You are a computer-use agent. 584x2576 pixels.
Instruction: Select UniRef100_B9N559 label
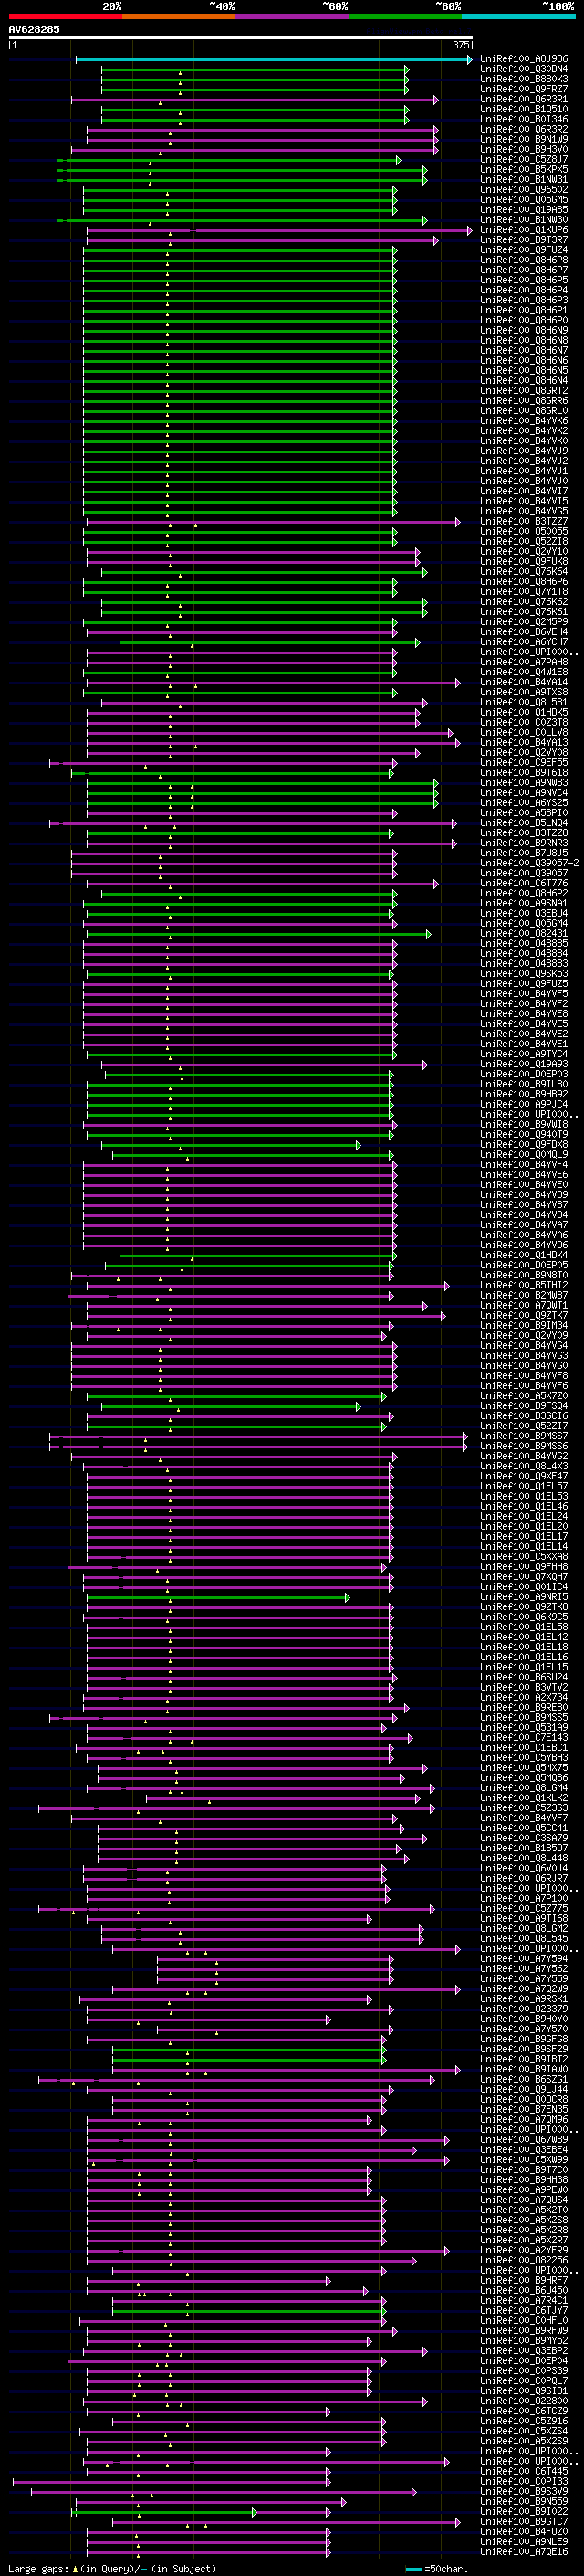click(x=524, y=2502)
